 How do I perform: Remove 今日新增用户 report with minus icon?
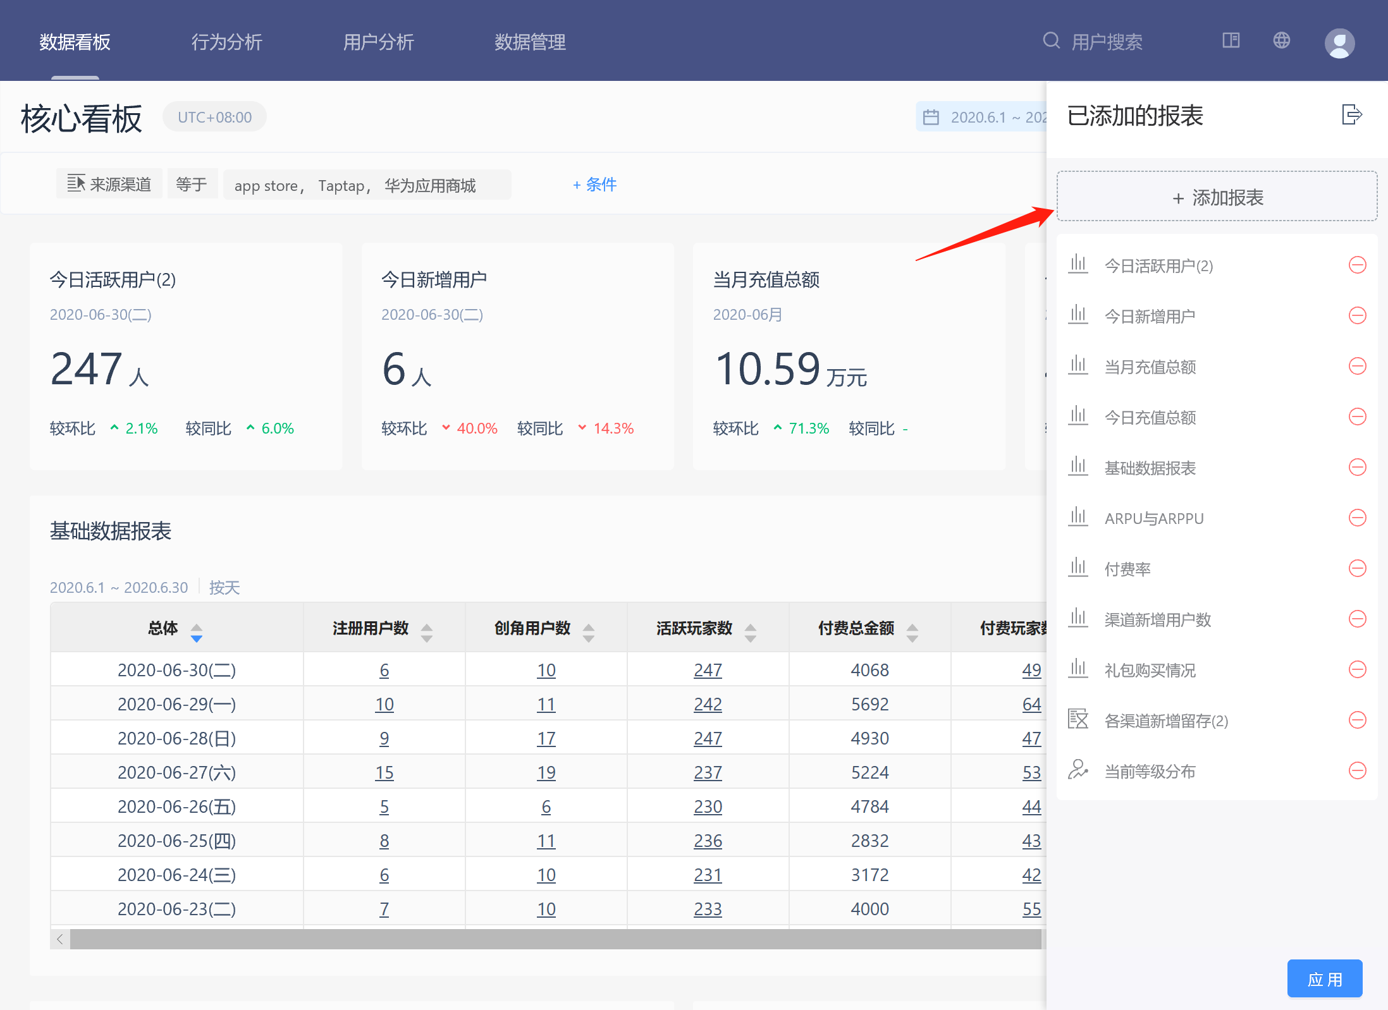click(x=1357, y=315)
